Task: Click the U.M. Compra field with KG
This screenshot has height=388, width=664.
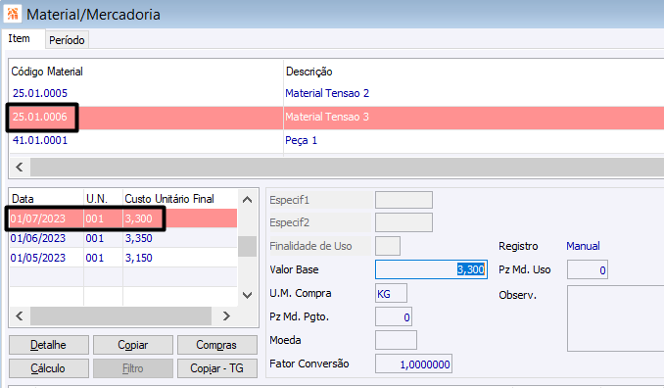Action: point(391,293)
